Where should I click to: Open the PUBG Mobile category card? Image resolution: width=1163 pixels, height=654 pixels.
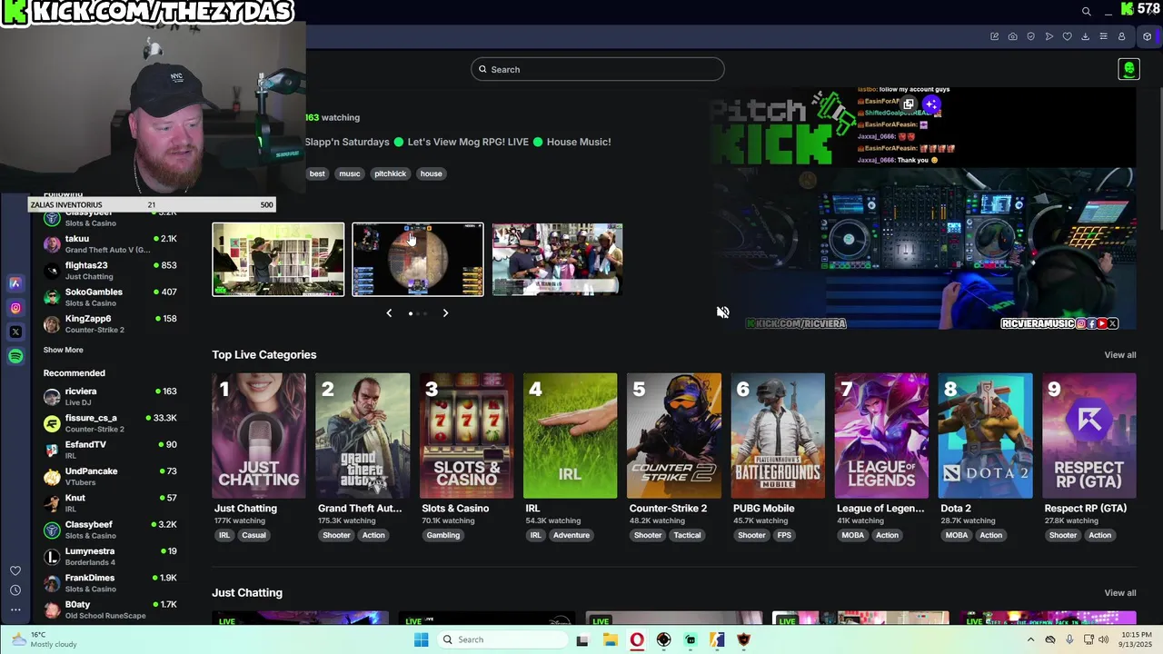[778, 436]
